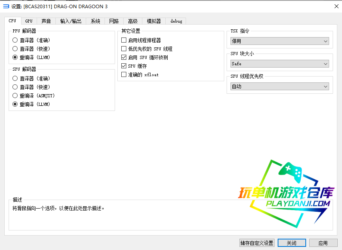The image size is (342, 250).
Task: Close the settings window with X button
Action: [x=336, y=6]
